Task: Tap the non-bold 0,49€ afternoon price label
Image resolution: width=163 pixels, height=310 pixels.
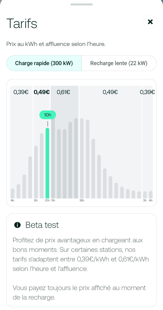Action: (x=110, y=92)
